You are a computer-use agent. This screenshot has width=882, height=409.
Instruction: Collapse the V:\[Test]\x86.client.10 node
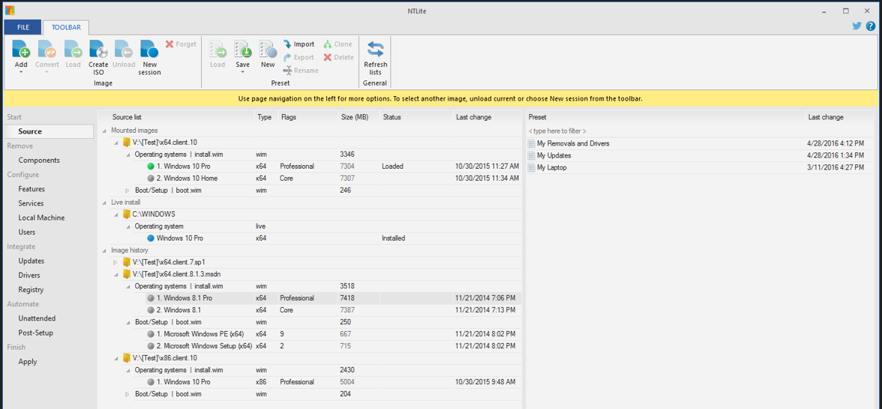[115, 358]
